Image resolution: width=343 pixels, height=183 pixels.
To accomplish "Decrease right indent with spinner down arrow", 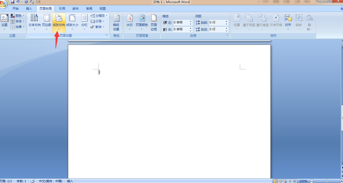I will (x=191, y=31).
